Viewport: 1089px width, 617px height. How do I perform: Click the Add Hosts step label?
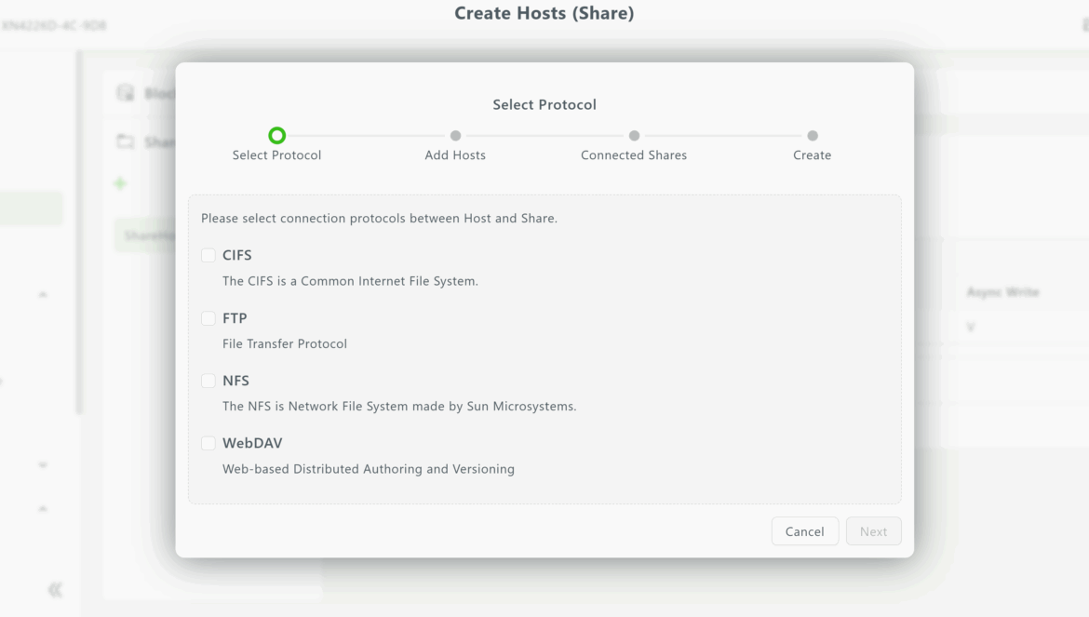455,155
